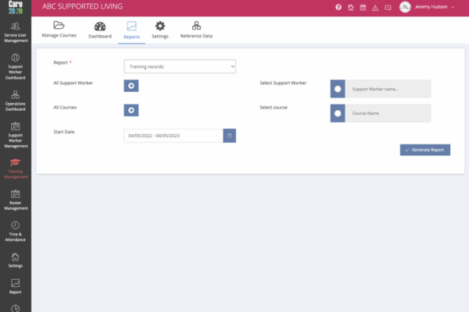Open the messages chat icon in header
This screenshot has width=469, height=312.
click(x=388, y=7)
